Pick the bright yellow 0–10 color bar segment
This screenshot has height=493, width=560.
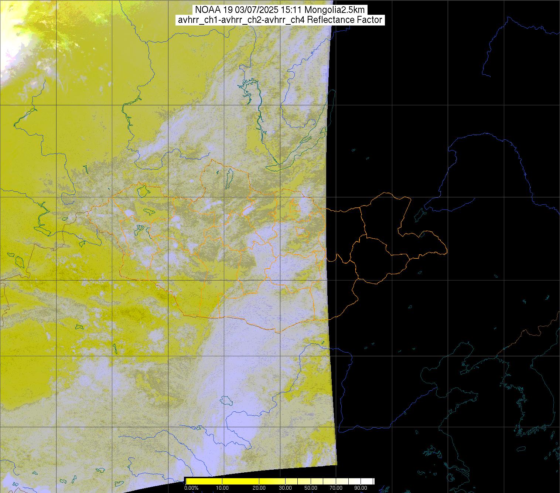[x=203, y=481]
